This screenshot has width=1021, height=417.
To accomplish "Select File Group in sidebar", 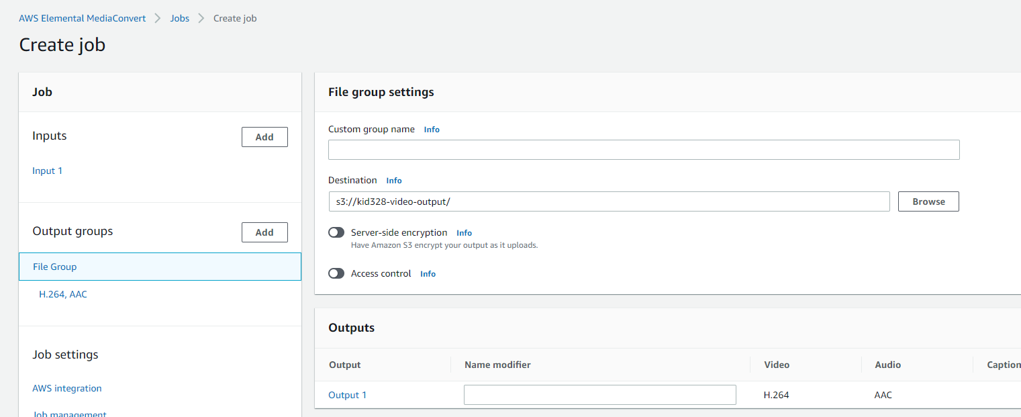I will tap(55, 267).
